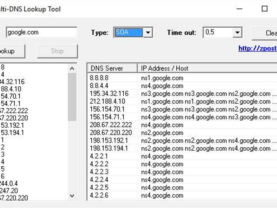Image resolution: width=277 pixels, height=208 pixels.
Task: Select the 4.2.2.4 result row
Action: [182, 180]
